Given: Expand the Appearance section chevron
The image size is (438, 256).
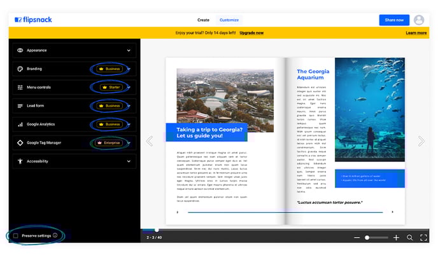Looking at the screenshot, I should coord(129,50).
